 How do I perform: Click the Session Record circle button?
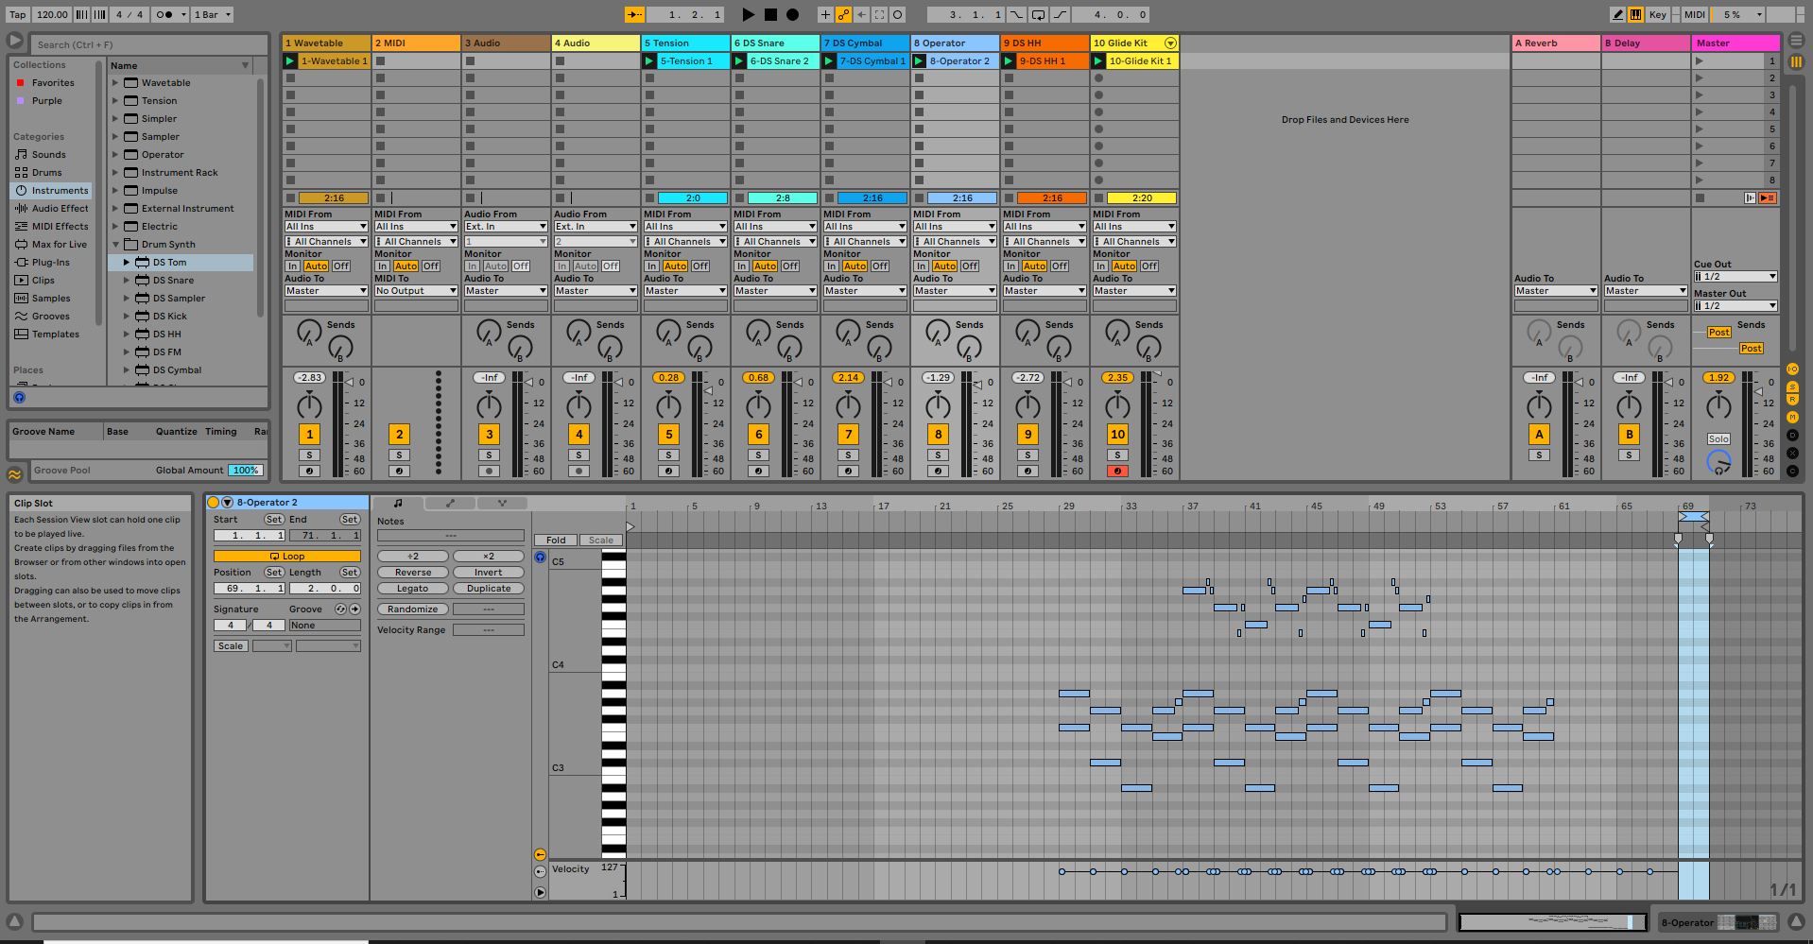tap(898, 14)
